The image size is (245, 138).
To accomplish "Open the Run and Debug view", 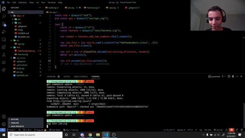I will pos(4,31).
